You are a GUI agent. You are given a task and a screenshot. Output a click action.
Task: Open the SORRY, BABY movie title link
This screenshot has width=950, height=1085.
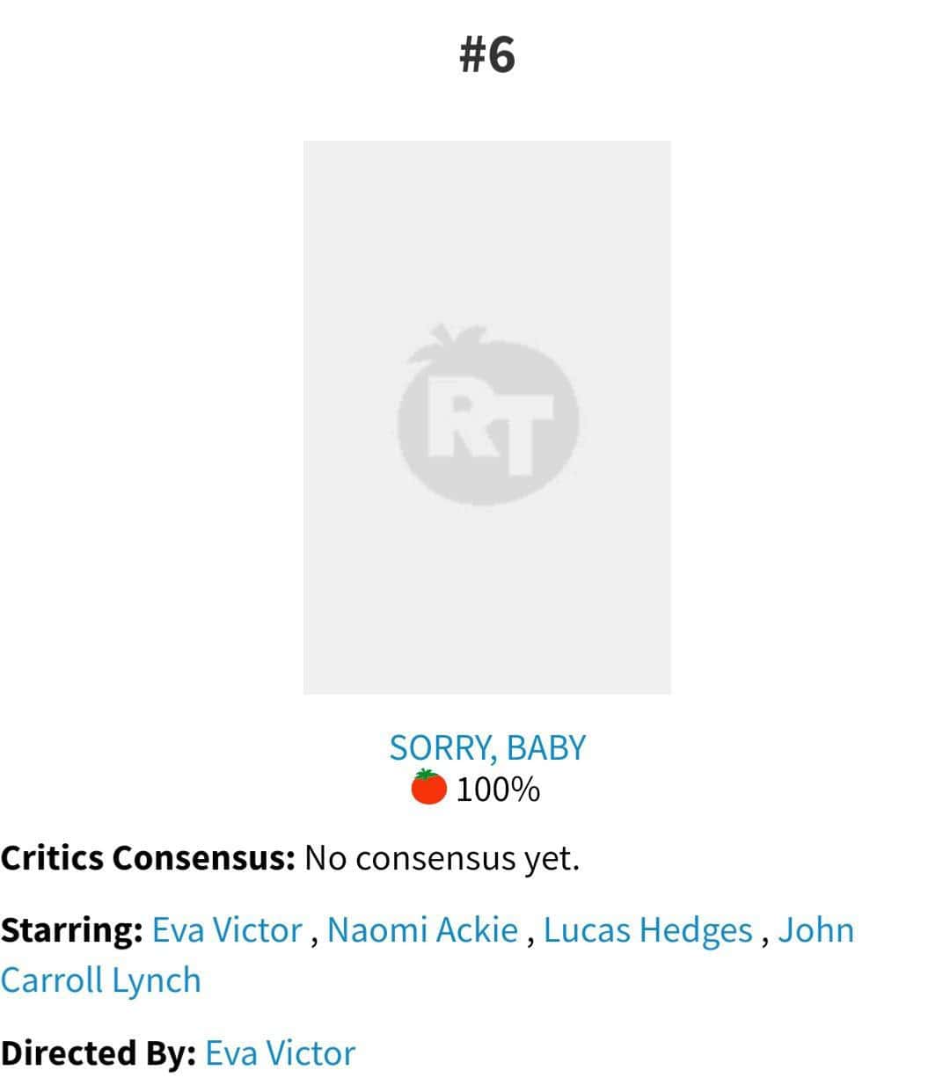click(x=486, y=747)
